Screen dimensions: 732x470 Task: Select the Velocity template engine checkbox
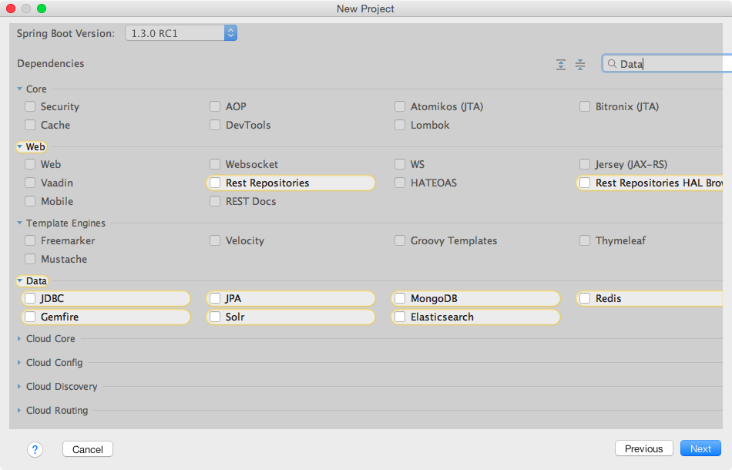[215, 240]
